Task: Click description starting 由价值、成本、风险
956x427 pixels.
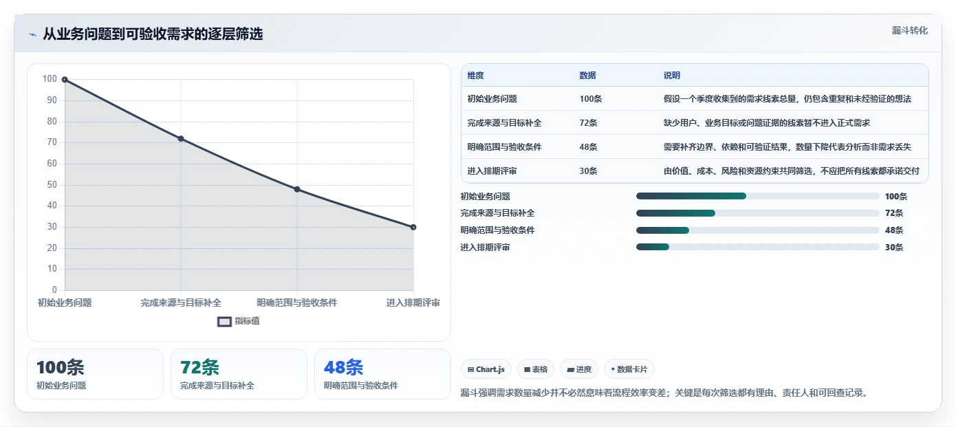Action: click(x=792, y=171)
